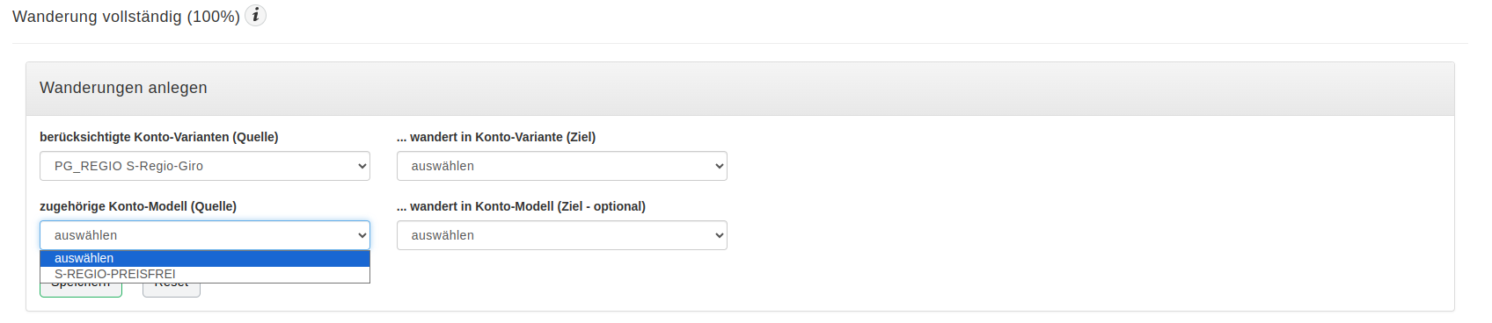The image size is (1492, 323).
Task: Click the chevron of the focused Konto-Modell (Quelle) select
Action: tap(362, 235)
